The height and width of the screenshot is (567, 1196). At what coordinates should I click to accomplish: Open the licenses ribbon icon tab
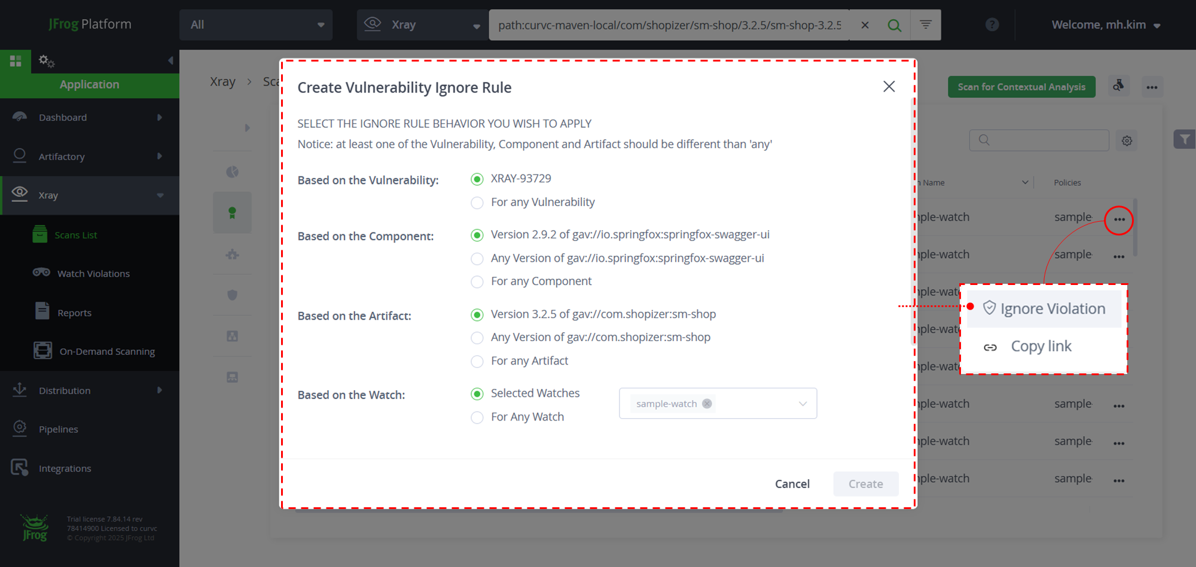click(232, 213)
